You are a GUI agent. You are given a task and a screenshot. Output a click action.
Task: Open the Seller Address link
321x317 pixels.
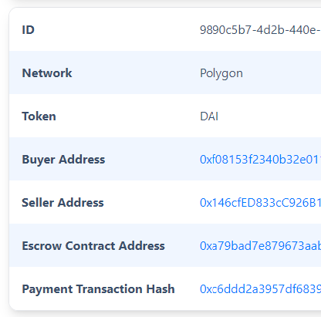[260, 203]
